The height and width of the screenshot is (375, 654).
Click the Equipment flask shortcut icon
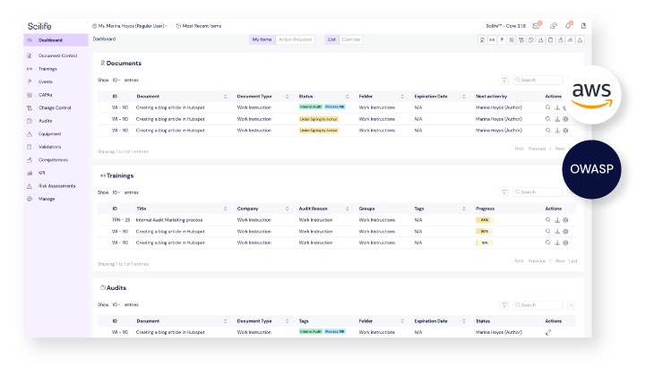tap(541, 40)
